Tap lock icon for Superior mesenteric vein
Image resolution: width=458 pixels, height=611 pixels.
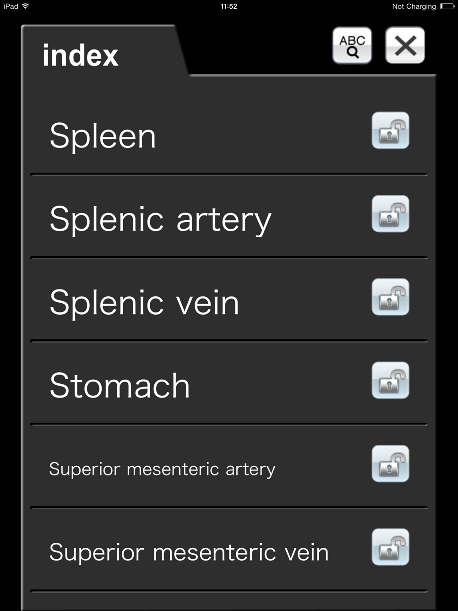(390, 547)
